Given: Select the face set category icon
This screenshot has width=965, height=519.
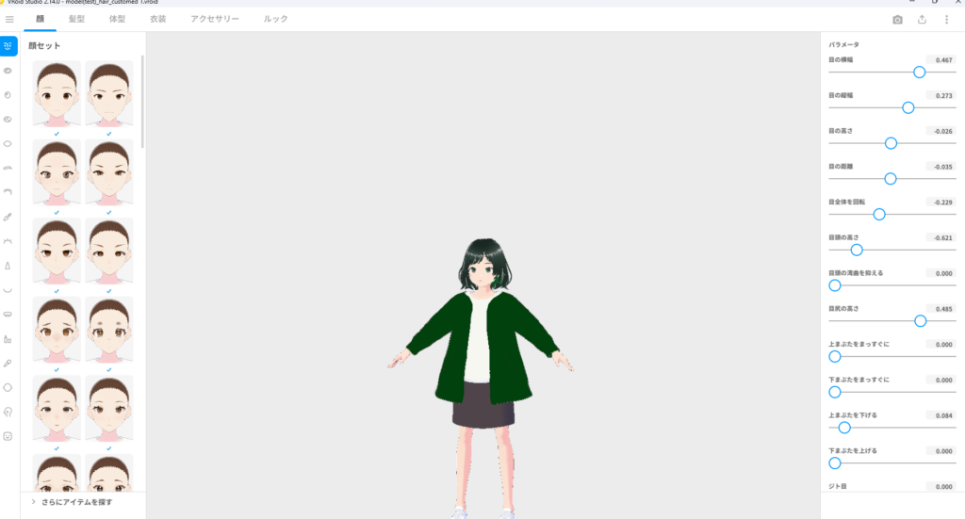Looking at the screenshot, I should (8, 45).
